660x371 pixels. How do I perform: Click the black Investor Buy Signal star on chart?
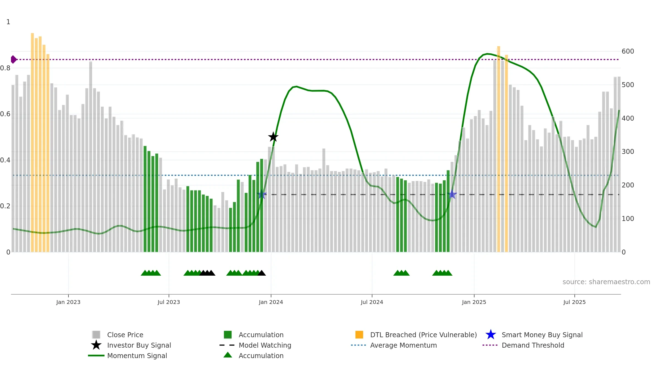pos(273,137)
